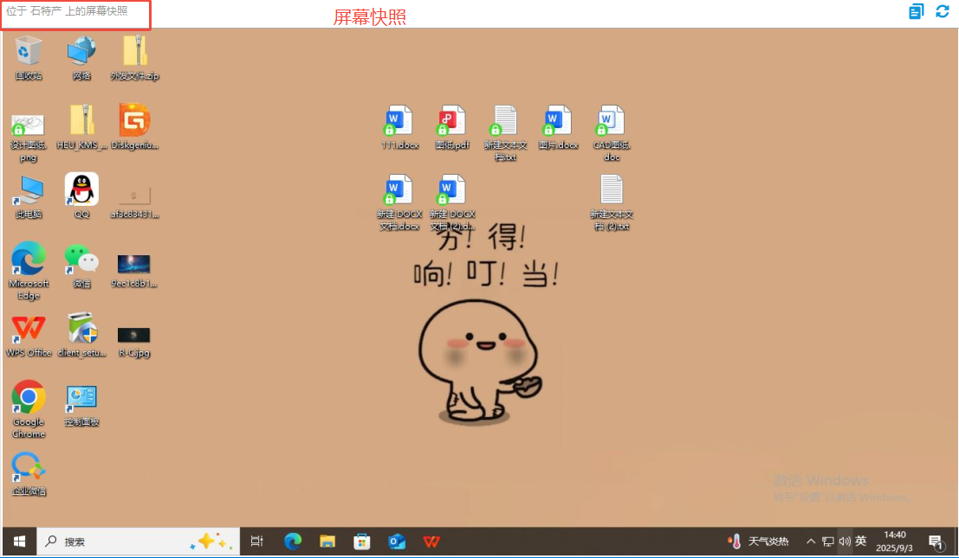Screen dimensions: 959x558
Task: Refresh the screen snapshot
Action: coord(943,11)
